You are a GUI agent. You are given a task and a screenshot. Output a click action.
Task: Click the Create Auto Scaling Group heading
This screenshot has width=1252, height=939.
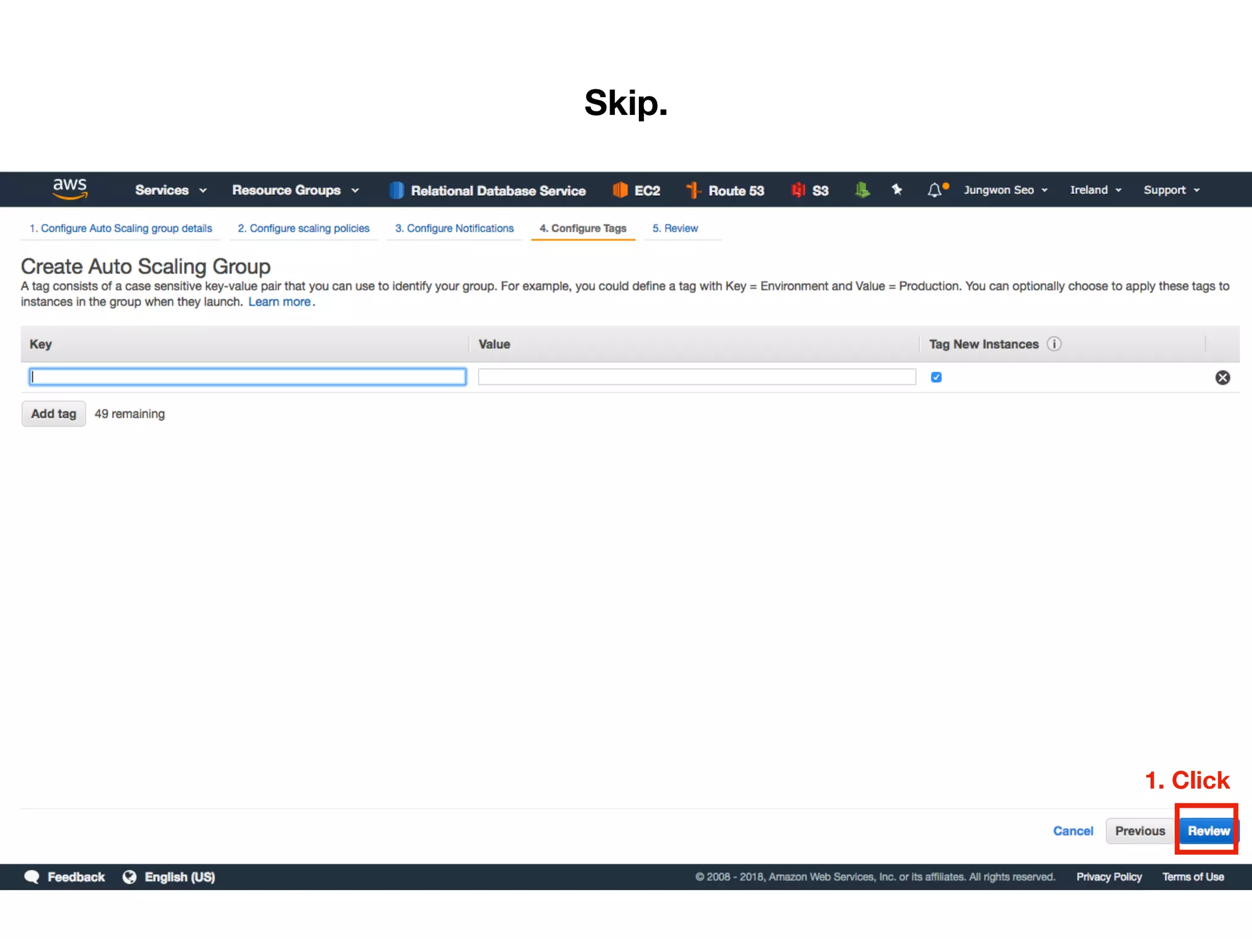pos(145,267)
